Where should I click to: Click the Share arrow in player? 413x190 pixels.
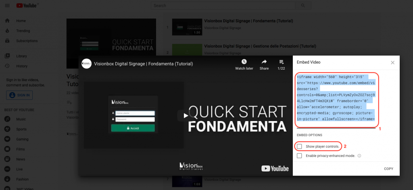264,62
